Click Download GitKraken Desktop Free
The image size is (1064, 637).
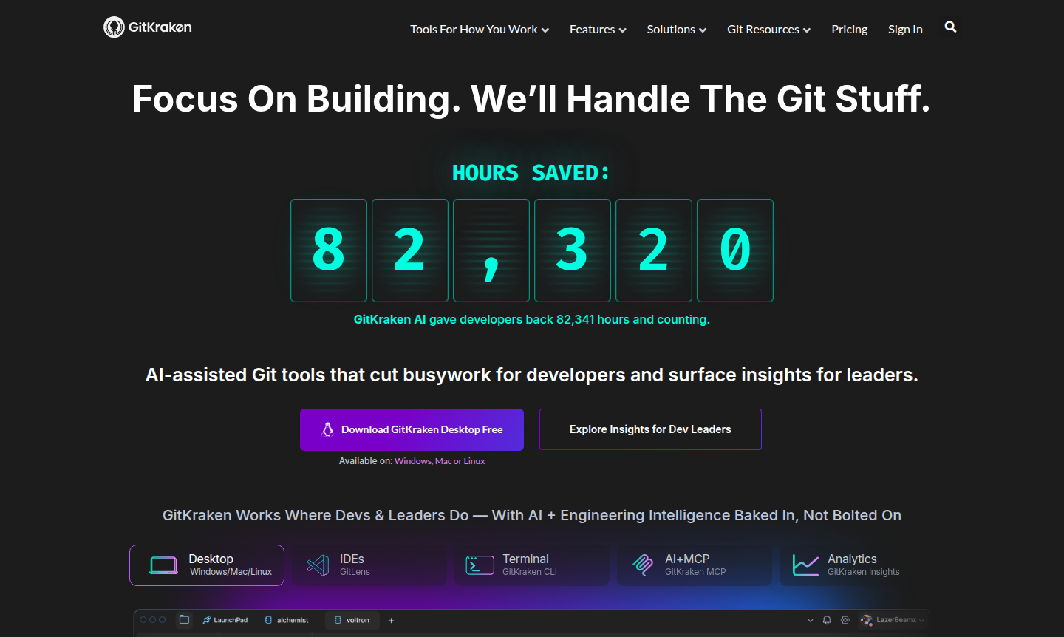click(412, 429)
